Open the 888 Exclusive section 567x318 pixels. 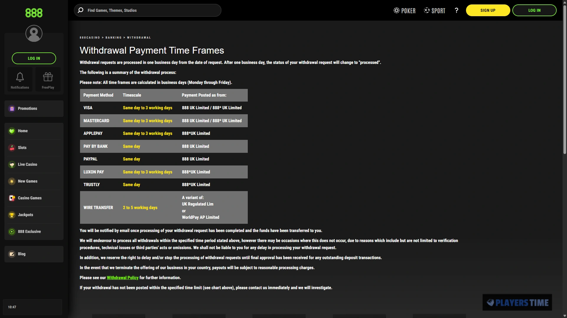(29, 232)
